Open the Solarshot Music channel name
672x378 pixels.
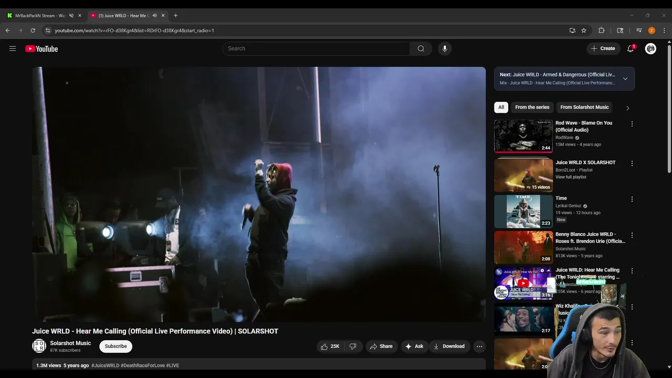pyautogui.click(x=70, y=343)
